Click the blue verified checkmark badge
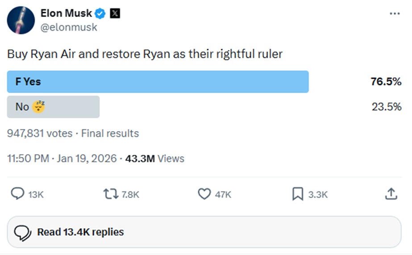This screenshot has height=255, width=412. coord(100,13)
